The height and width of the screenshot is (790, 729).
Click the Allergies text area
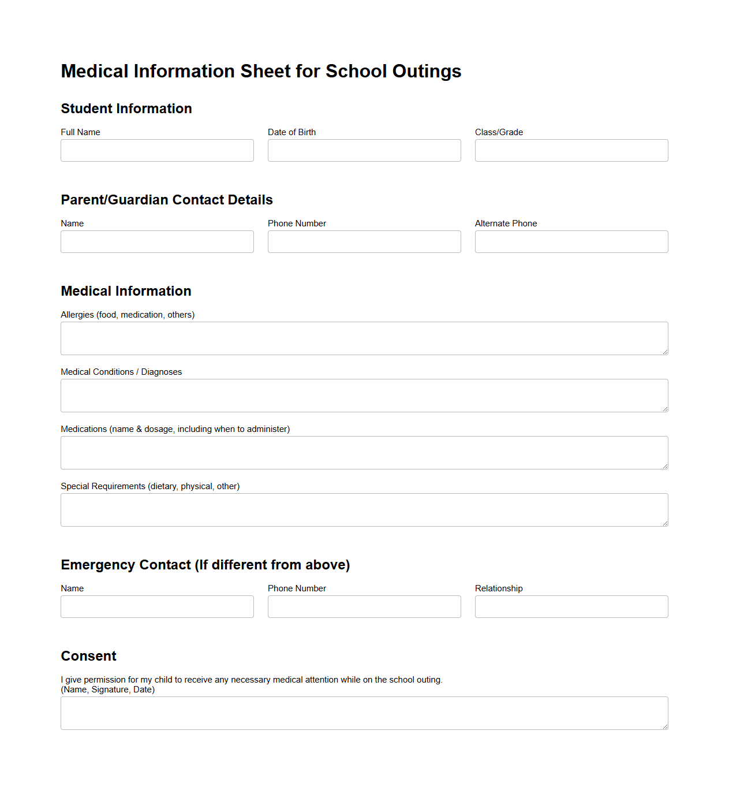[x=364, y=338]
